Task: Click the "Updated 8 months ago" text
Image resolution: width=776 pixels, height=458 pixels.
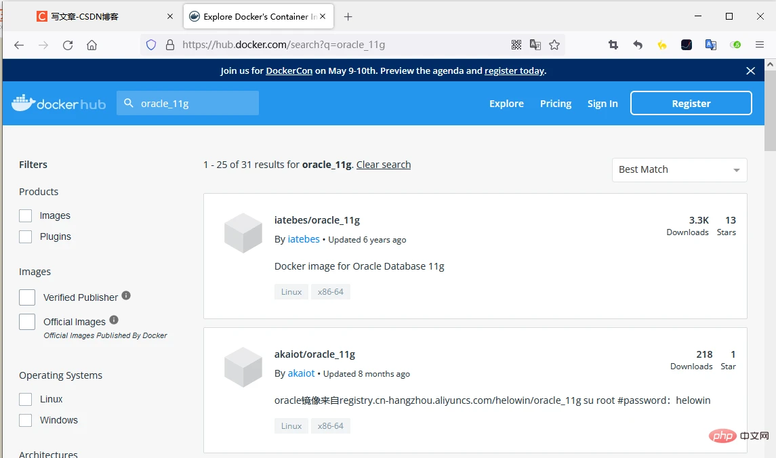Action: (x=367, y=374)
